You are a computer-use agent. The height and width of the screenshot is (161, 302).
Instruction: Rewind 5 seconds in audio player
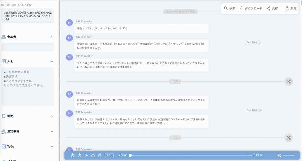[80, 155]
